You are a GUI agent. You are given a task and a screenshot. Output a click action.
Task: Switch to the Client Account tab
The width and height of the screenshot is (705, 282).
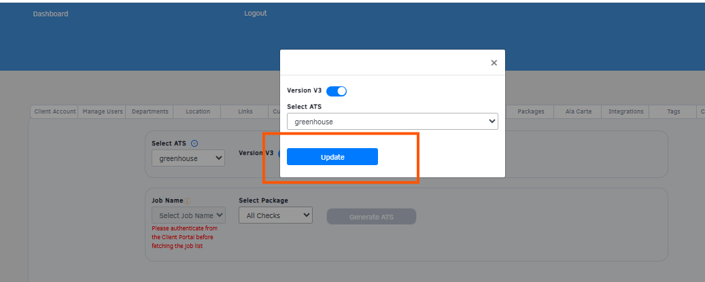point(55,111)
